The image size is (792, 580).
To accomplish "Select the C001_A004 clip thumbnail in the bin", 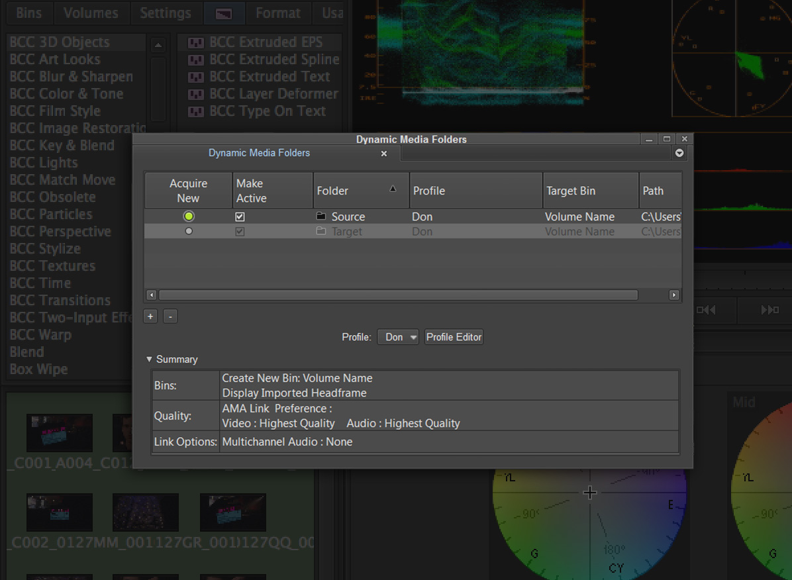I will [x=60, y=432].
